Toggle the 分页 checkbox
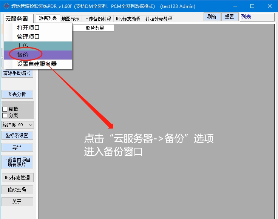Screen dimensions: 278x219 [5, 115]
